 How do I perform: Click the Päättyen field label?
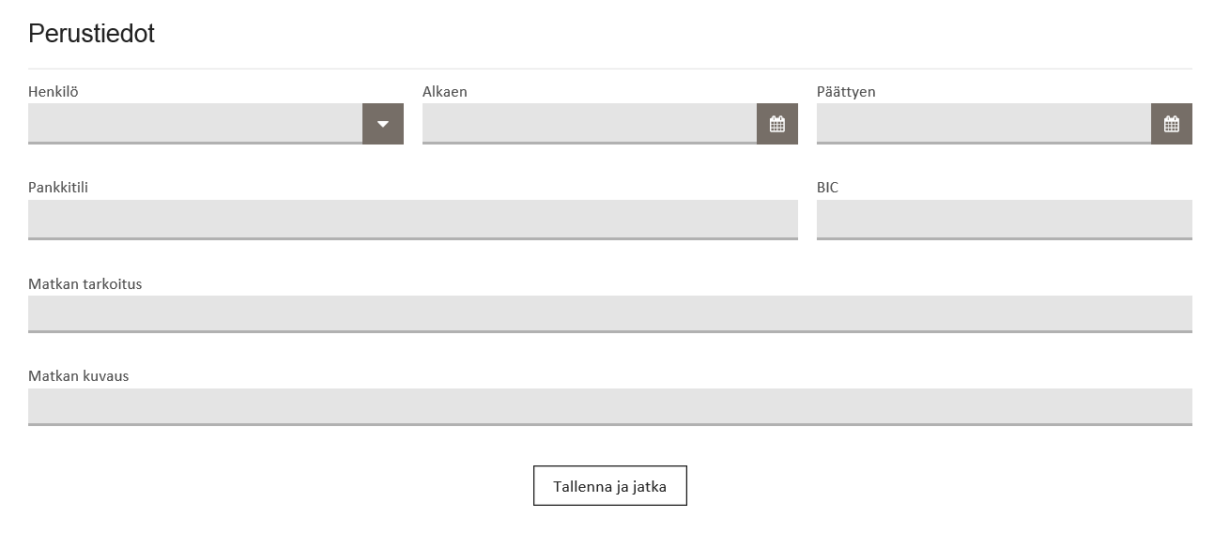click(x=846, y=92)
